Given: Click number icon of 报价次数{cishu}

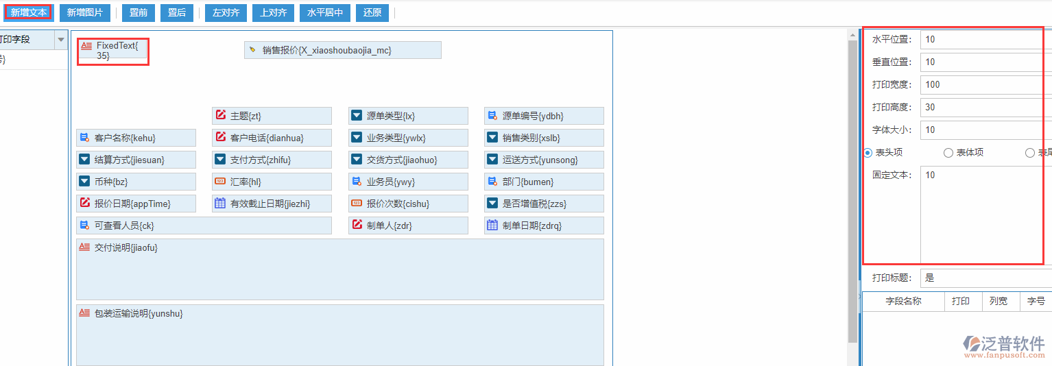Looking at the screenshot, I should pos(357,203).
